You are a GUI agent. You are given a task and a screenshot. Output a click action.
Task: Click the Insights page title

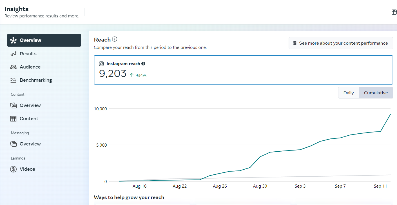[17, 9]
